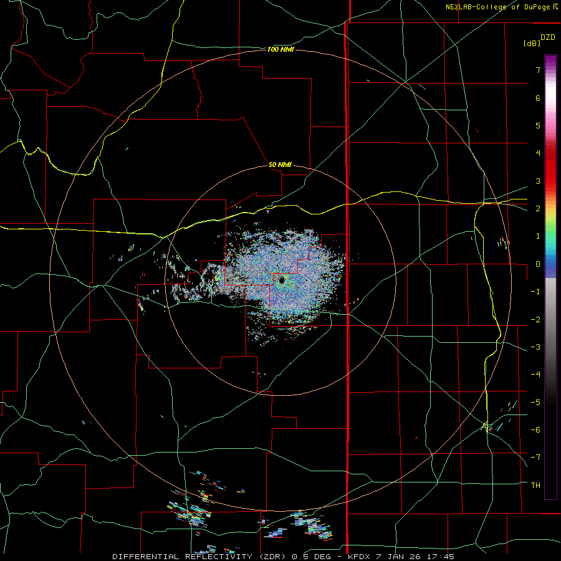Click the [dB] units label
This screenshot has width=561, height=561.
pos(532,43)
